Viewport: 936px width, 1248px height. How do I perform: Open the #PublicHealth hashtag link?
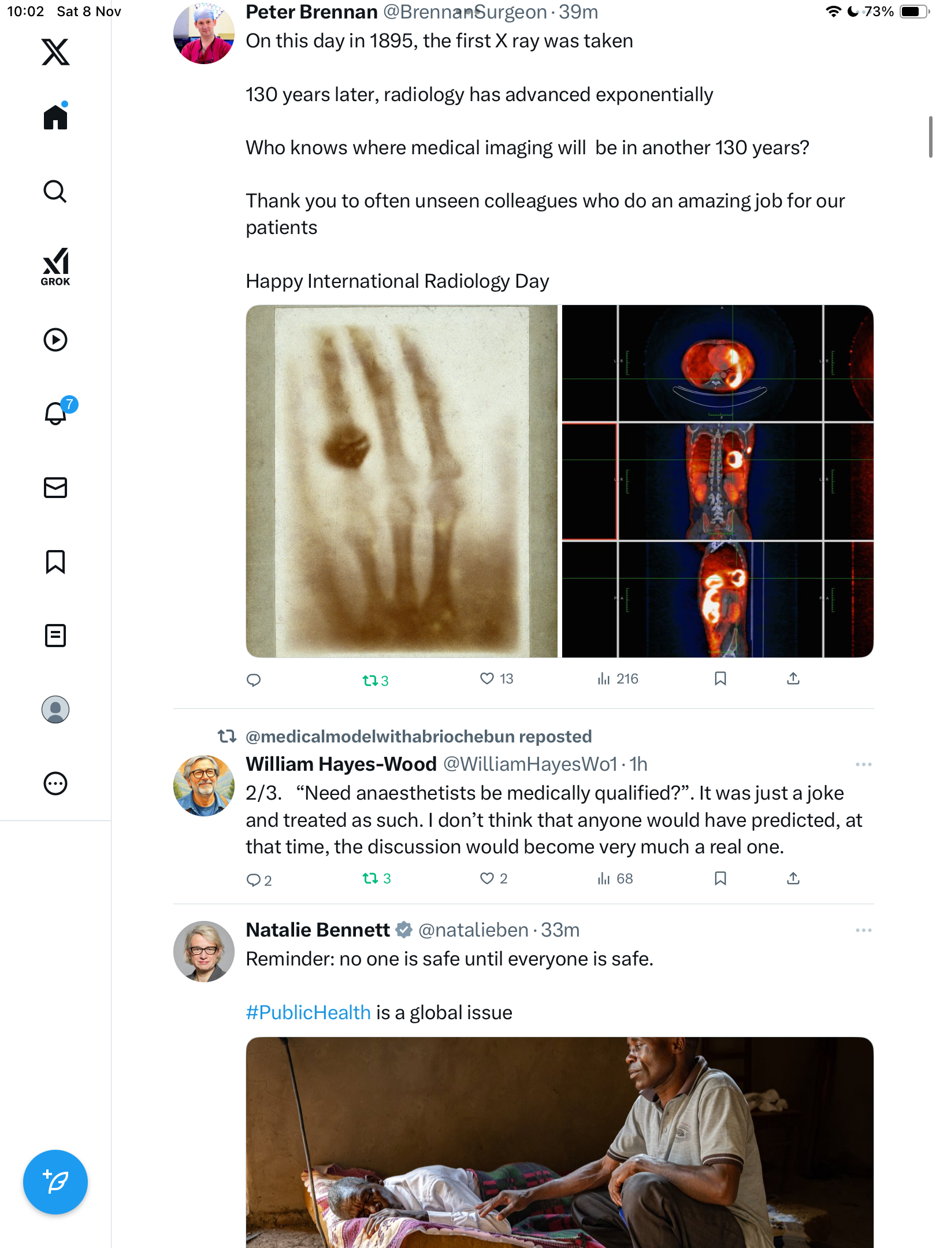[x=308, y=1012]
